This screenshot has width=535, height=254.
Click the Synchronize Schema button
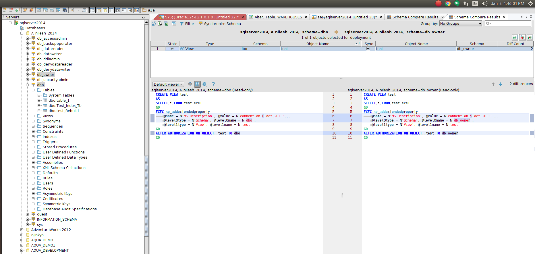(x=220, y=24)
